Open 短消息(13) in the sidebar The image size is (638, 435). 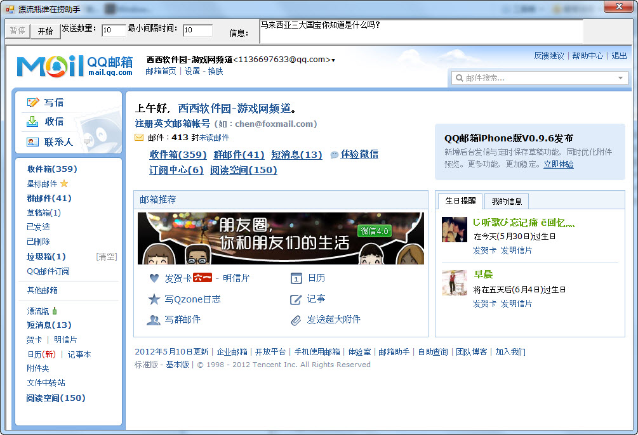pos(50,325)
